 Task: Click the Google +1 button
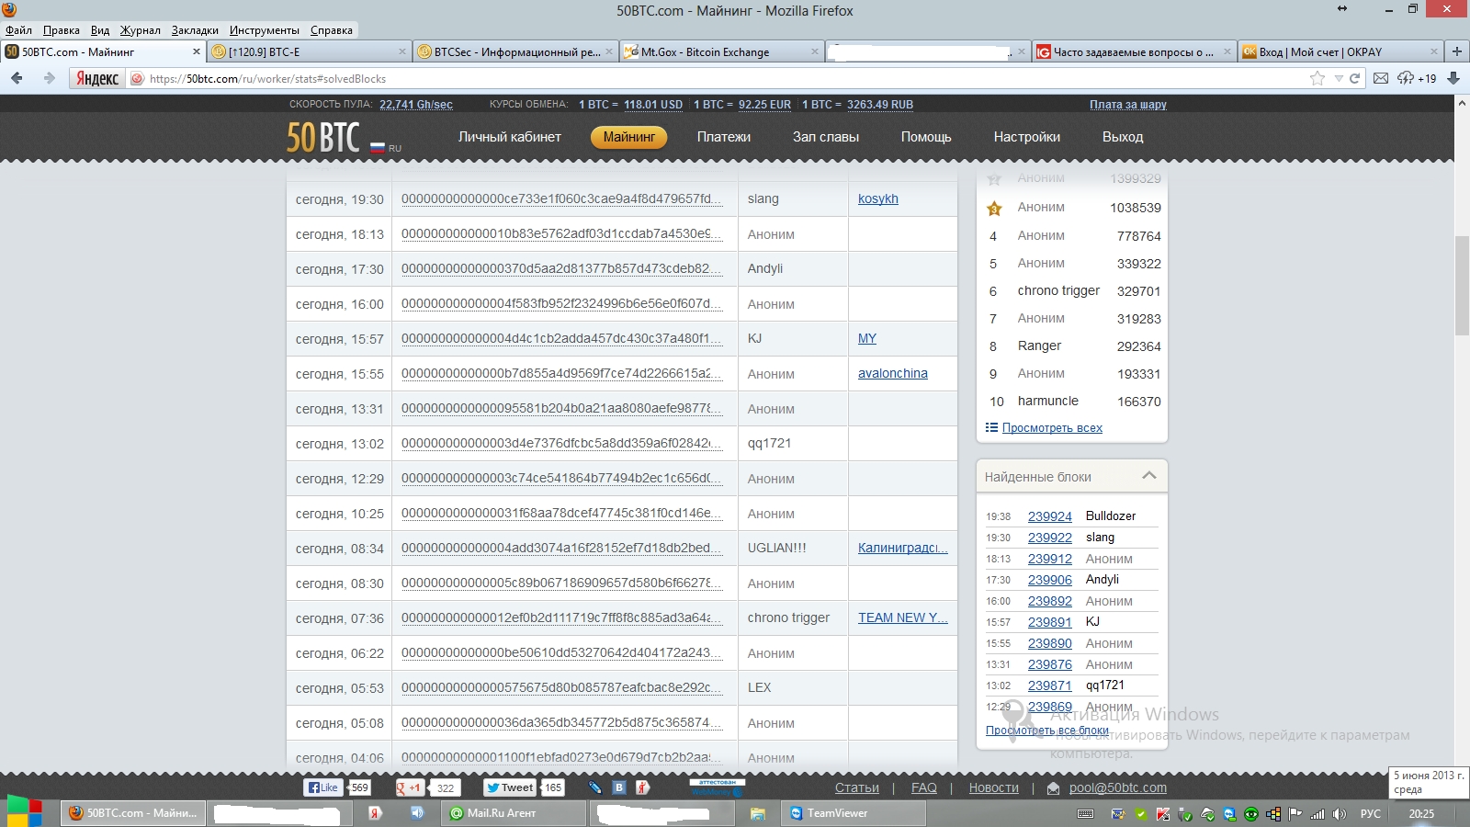pyautogui.click(x=409, y=787)
